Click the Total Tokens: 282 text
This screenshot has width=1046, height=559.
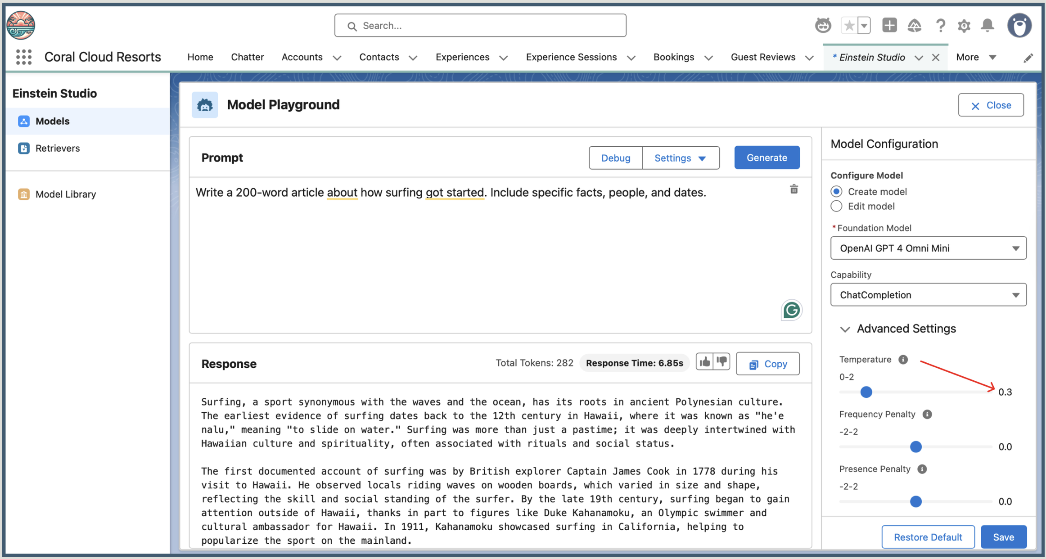coord(534,363)
